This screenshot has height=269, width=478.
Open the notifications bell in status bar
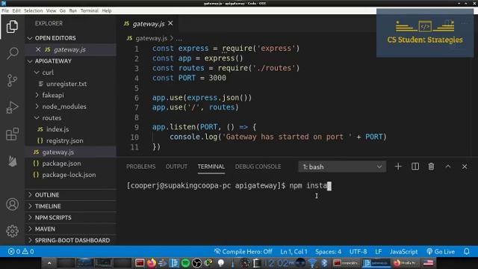tap(466, 252)
